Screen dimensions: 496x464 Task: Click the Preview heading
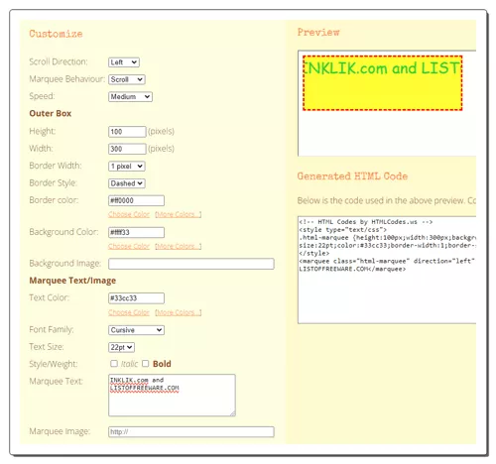click(x=318, y=32)
